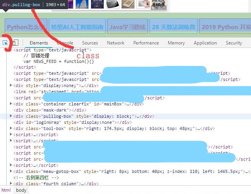
Task: Click the keyboard thumbnail image
Action: [113, 4]
